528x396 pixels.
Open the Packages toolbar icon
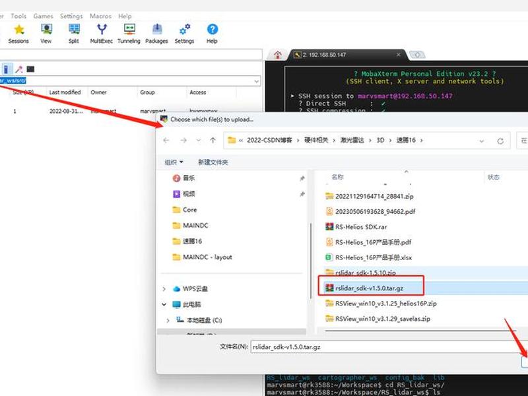tap(156, 34)
